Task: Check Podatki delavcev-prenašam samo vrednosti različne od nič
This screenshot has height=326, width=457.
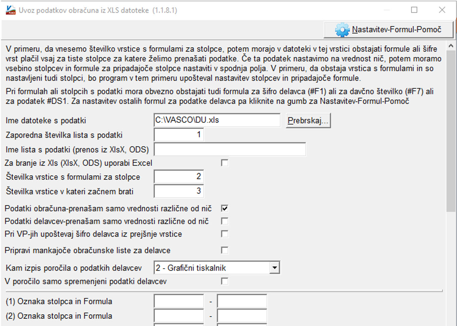Action: pyautogui.click(x=225, y=221)
